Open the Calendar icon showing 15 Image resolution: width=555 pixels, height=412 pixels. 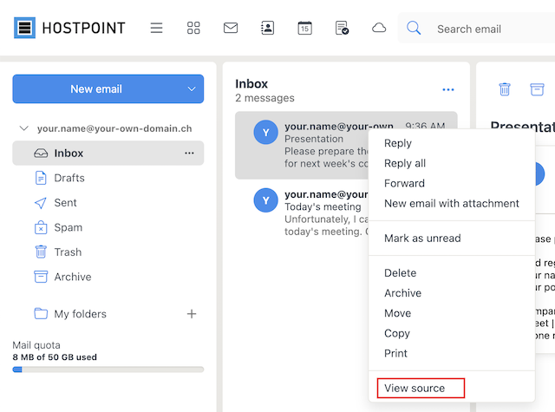pos(304,28)
